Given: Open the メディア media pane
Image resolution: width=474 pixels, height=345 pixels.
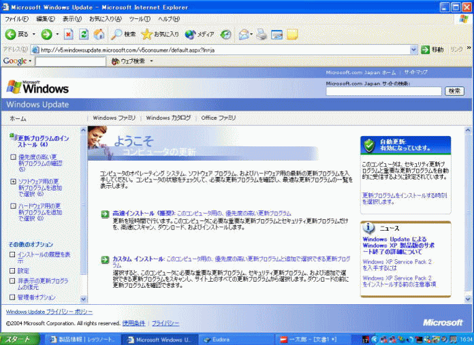Looking at the screenshot, I should [200, 35].
